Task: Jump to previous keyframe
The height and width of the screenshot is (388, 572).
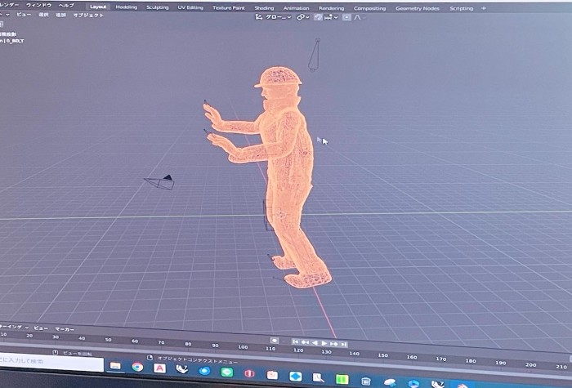Action: pyautogui.click(x=306, y=343)
